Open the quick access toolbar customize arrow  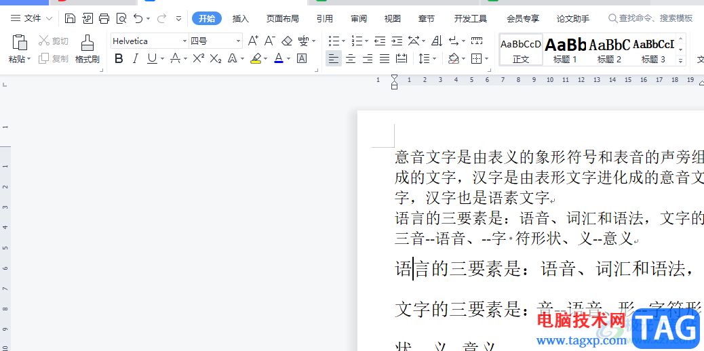pyautogui.click(x=178, y=18)
